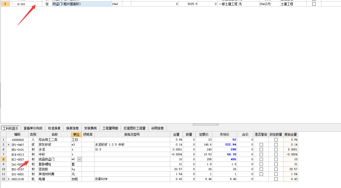The height and width of the screenshot is (188, 341).
Task: Tick 是否暂估 for 水泥
Action: tap(261, 149)
